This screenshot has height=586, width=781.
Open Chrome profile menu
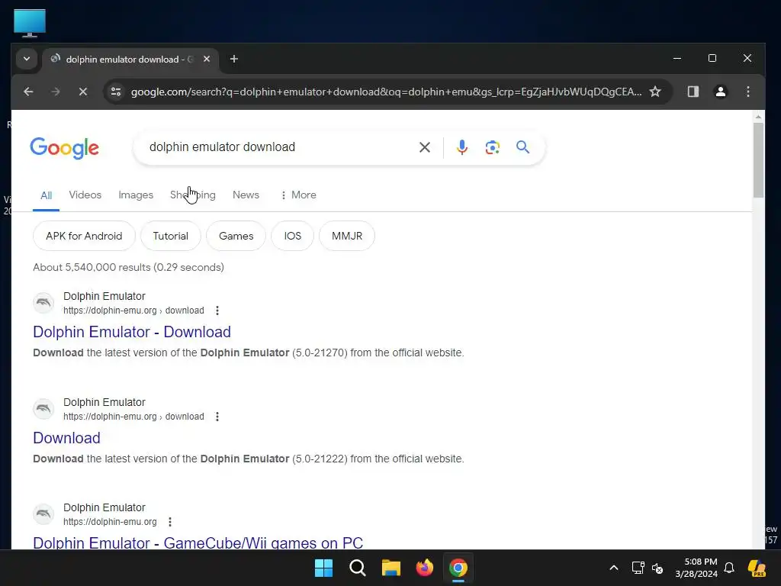[x=720, y=92]
